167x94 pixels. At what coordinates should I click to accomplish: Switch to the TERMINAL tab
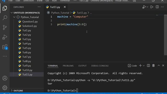(53, 66)
